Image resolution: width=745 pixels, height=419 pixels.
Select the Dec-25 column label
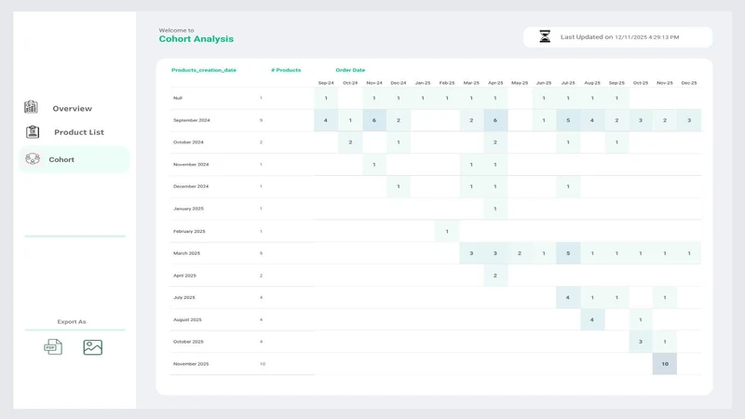[689, 83]
